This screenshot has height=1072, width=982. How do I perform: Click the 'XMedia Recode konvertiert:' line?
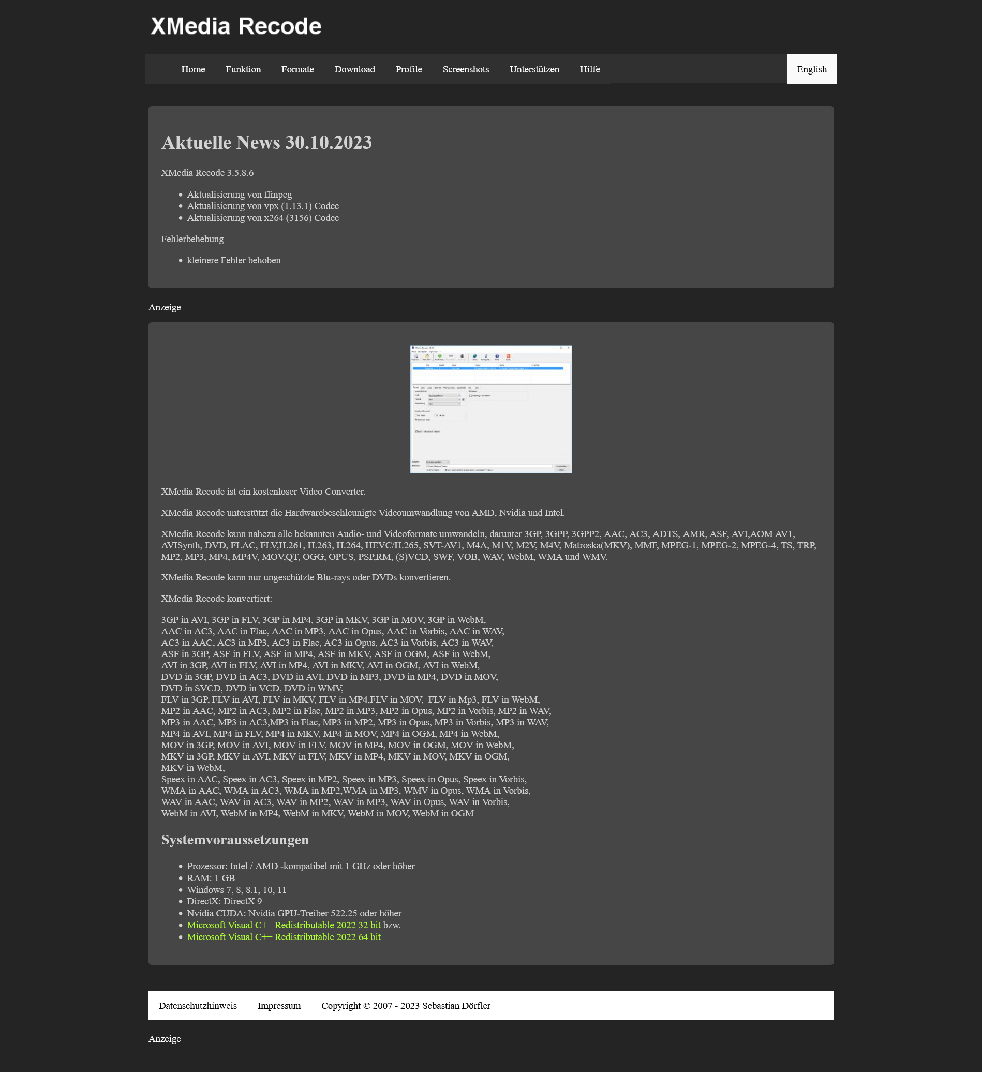pyautogui.click(x=216, y=598)
